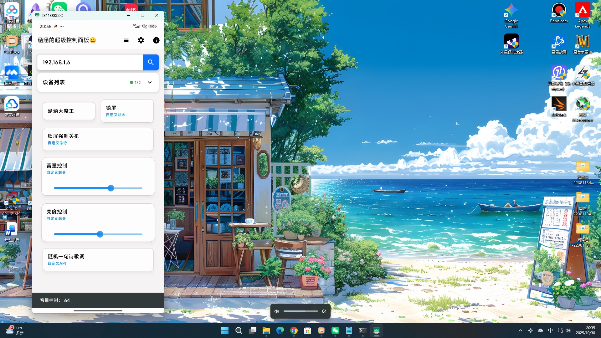Viewport: 601px width, 338px height.
Task: Open the list view icon in app header
Action: (126, 40)
